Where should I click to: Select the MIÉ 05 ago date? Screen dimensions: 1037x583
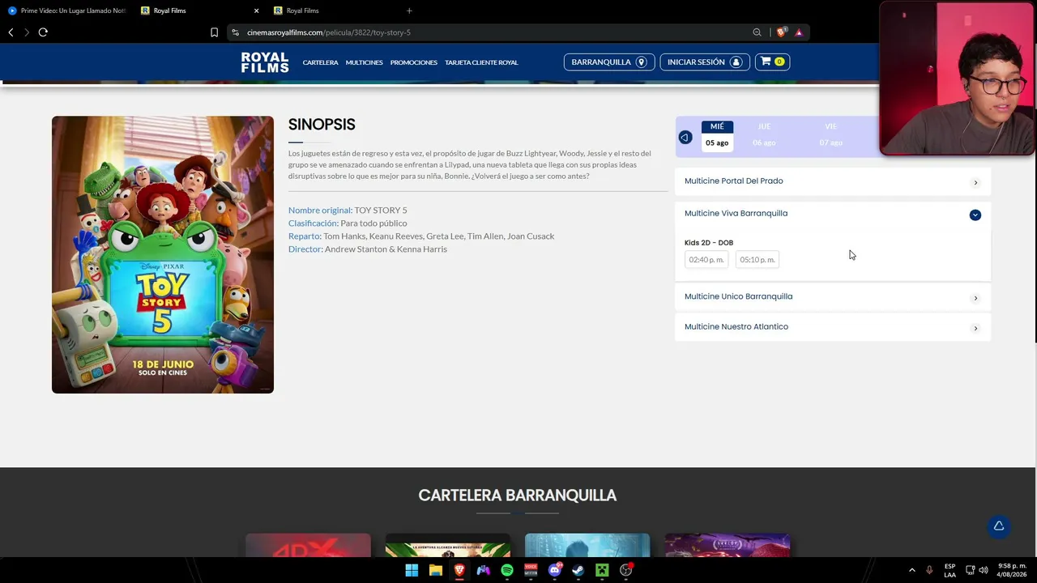coord(717,135)
